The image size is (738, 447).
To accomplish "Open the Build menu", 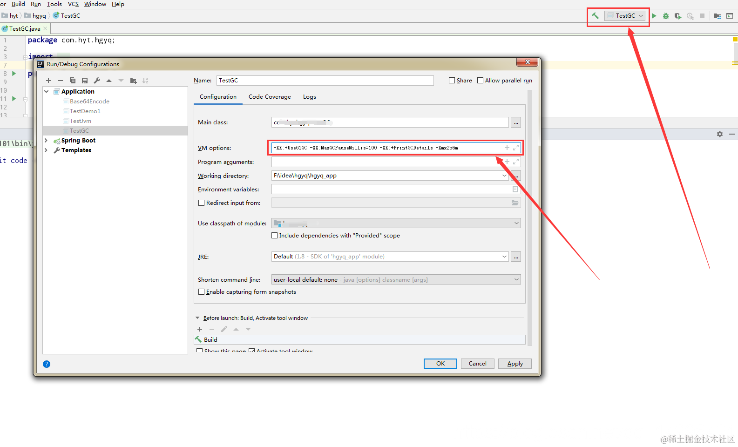I will 18,4.
